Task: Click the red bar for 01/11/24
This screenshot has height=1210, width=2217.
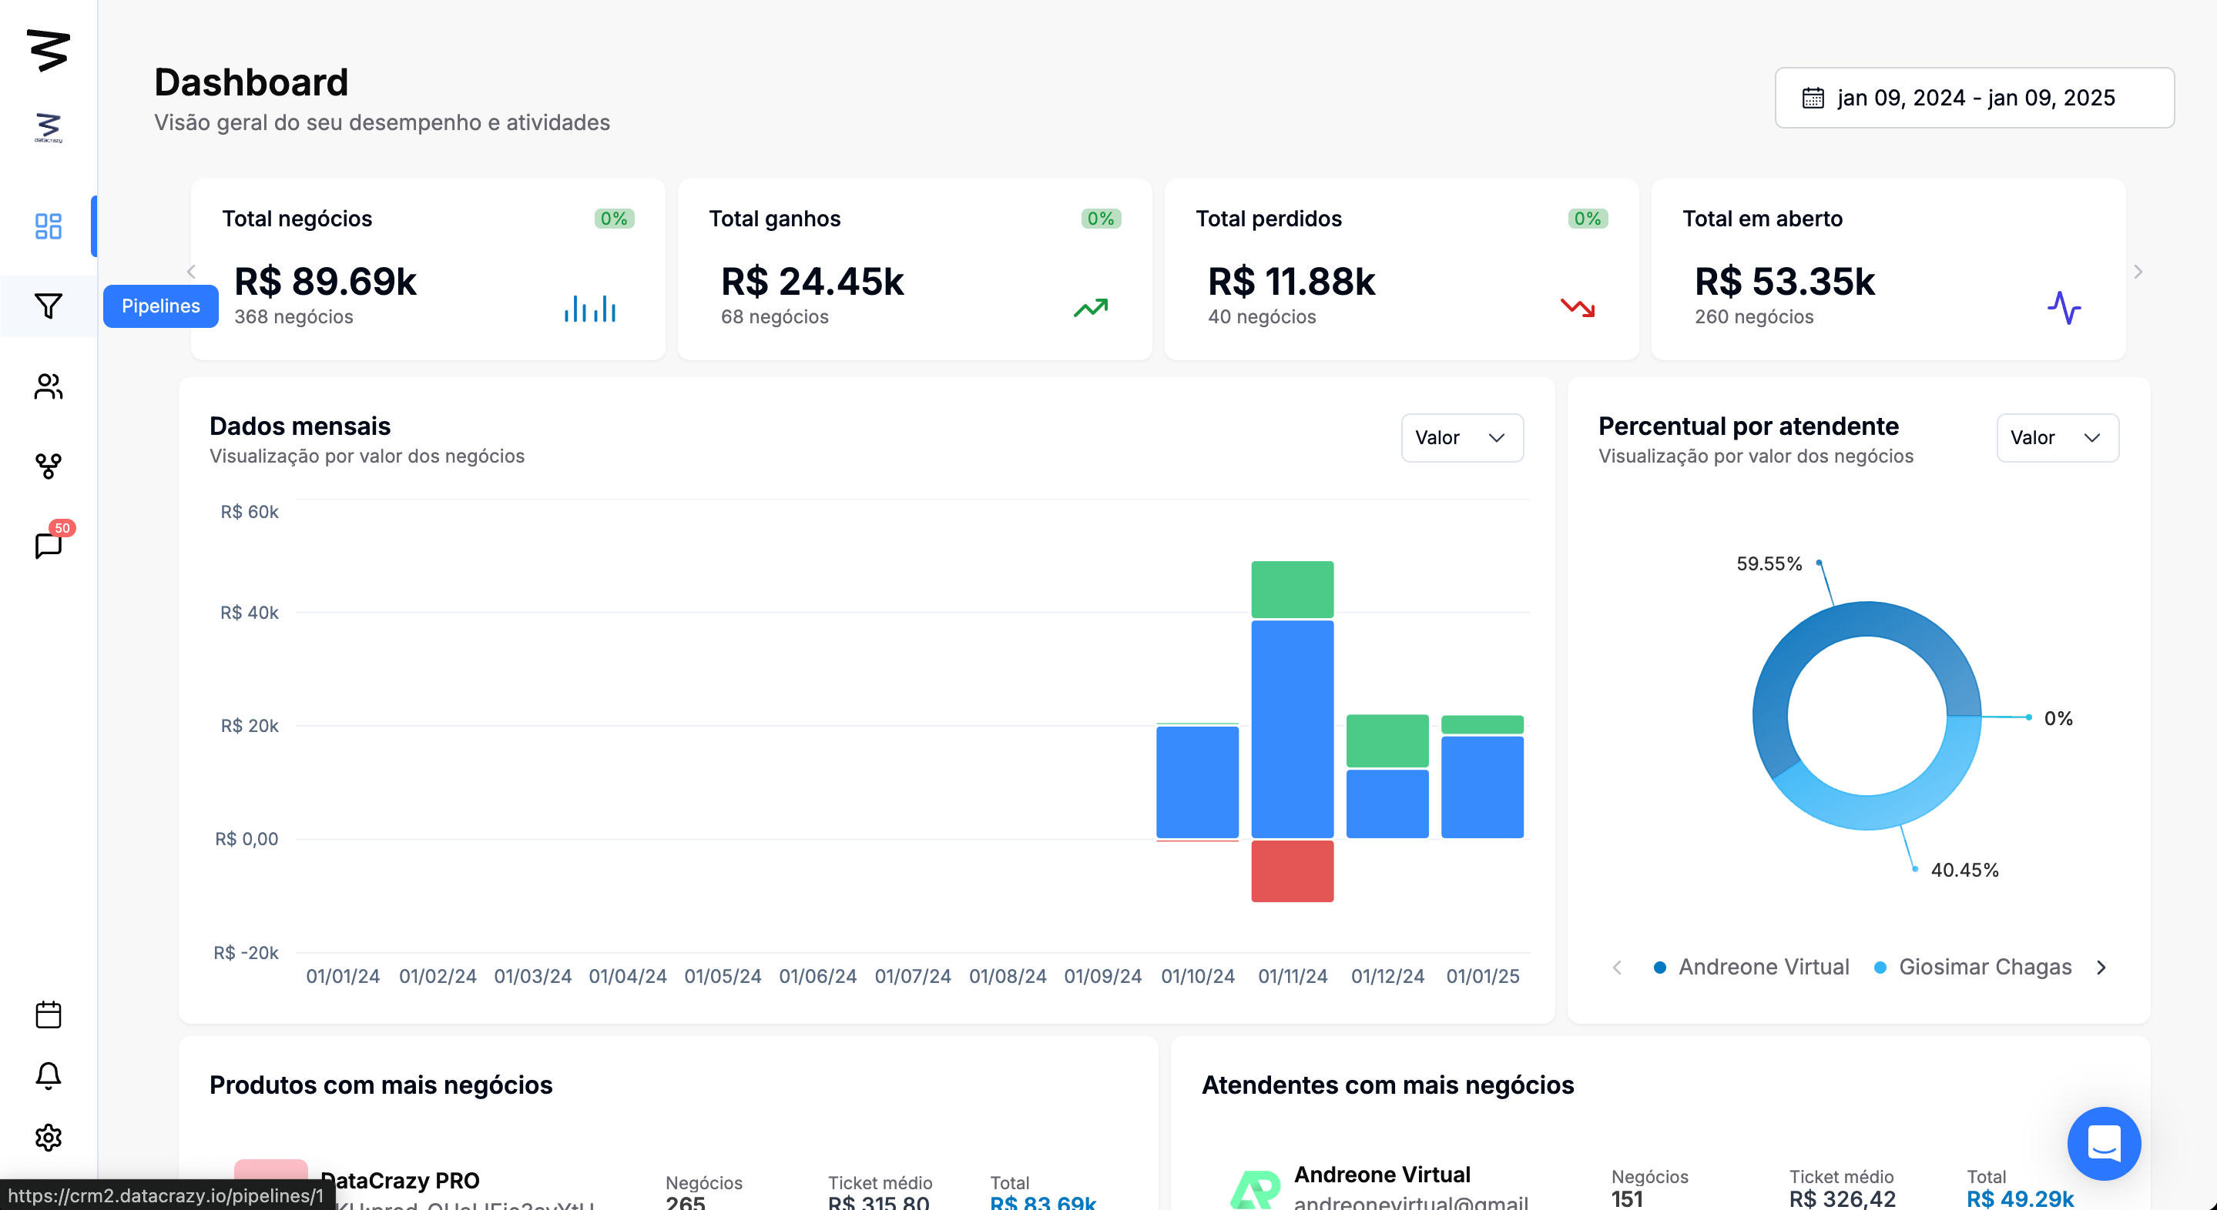Action: (1292, 871)
